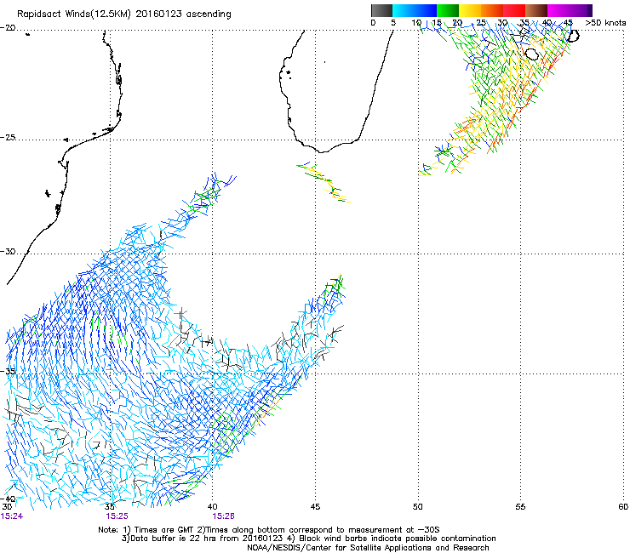Click the red 30-35 knots legend color

(x=514, y=10)
